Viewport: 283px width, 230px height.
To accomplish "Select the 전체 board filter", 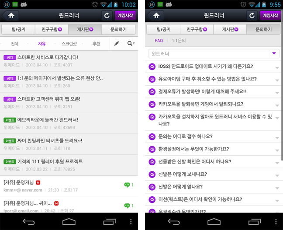I will pos(14,44).
